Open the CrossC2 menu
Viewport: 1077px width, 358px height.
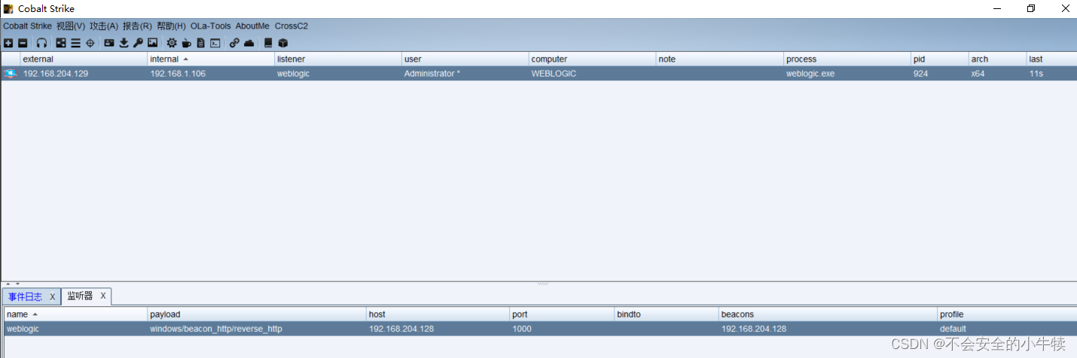(291, 26)
